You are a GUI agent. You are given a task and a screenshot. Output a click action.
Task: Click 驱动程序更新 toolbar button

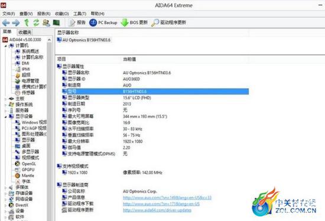click(x=168, y=22)
